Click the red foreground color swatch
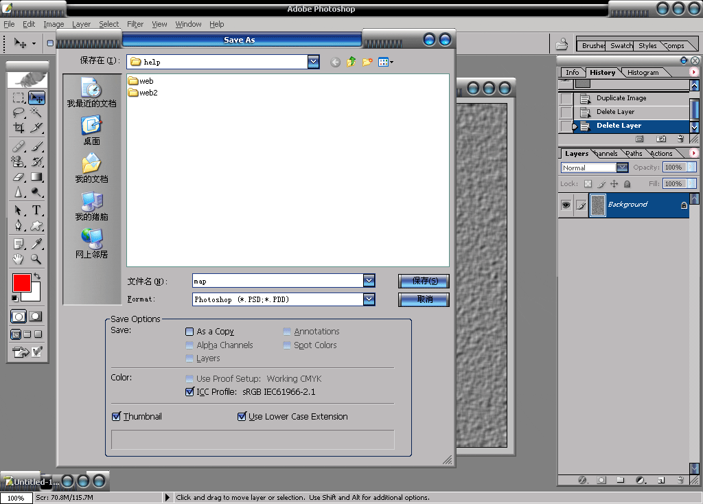The width and height of the screenshot is (703, 504). pos(21,283)
